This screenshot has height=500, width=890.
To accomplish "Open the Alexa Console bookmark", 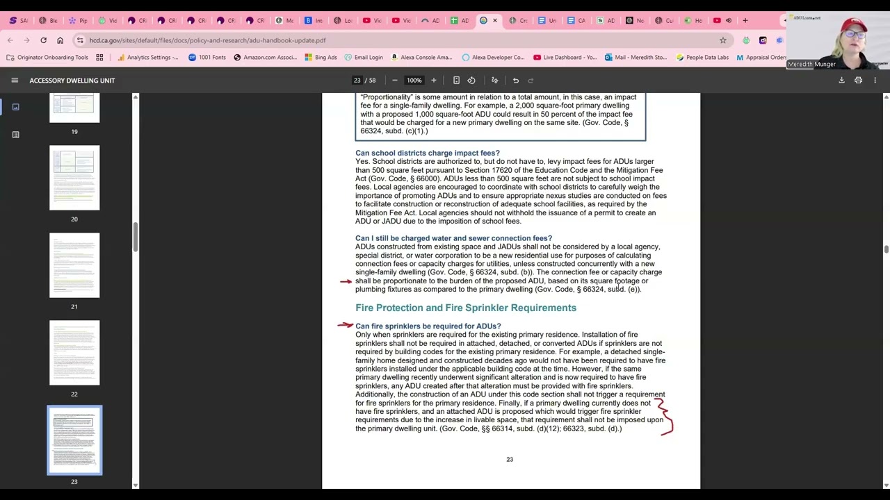I will coord(421,58).
